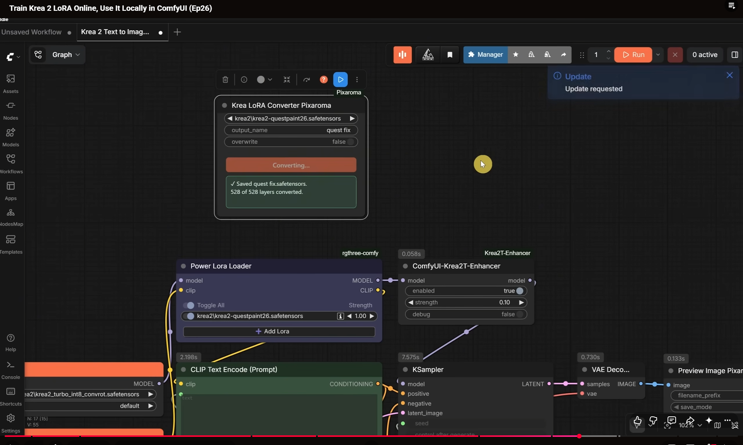Image resolution: width=743 pixels, height=445 pixels.
Task: Open the Shortcuts panel
Action: tap(11, 397)
